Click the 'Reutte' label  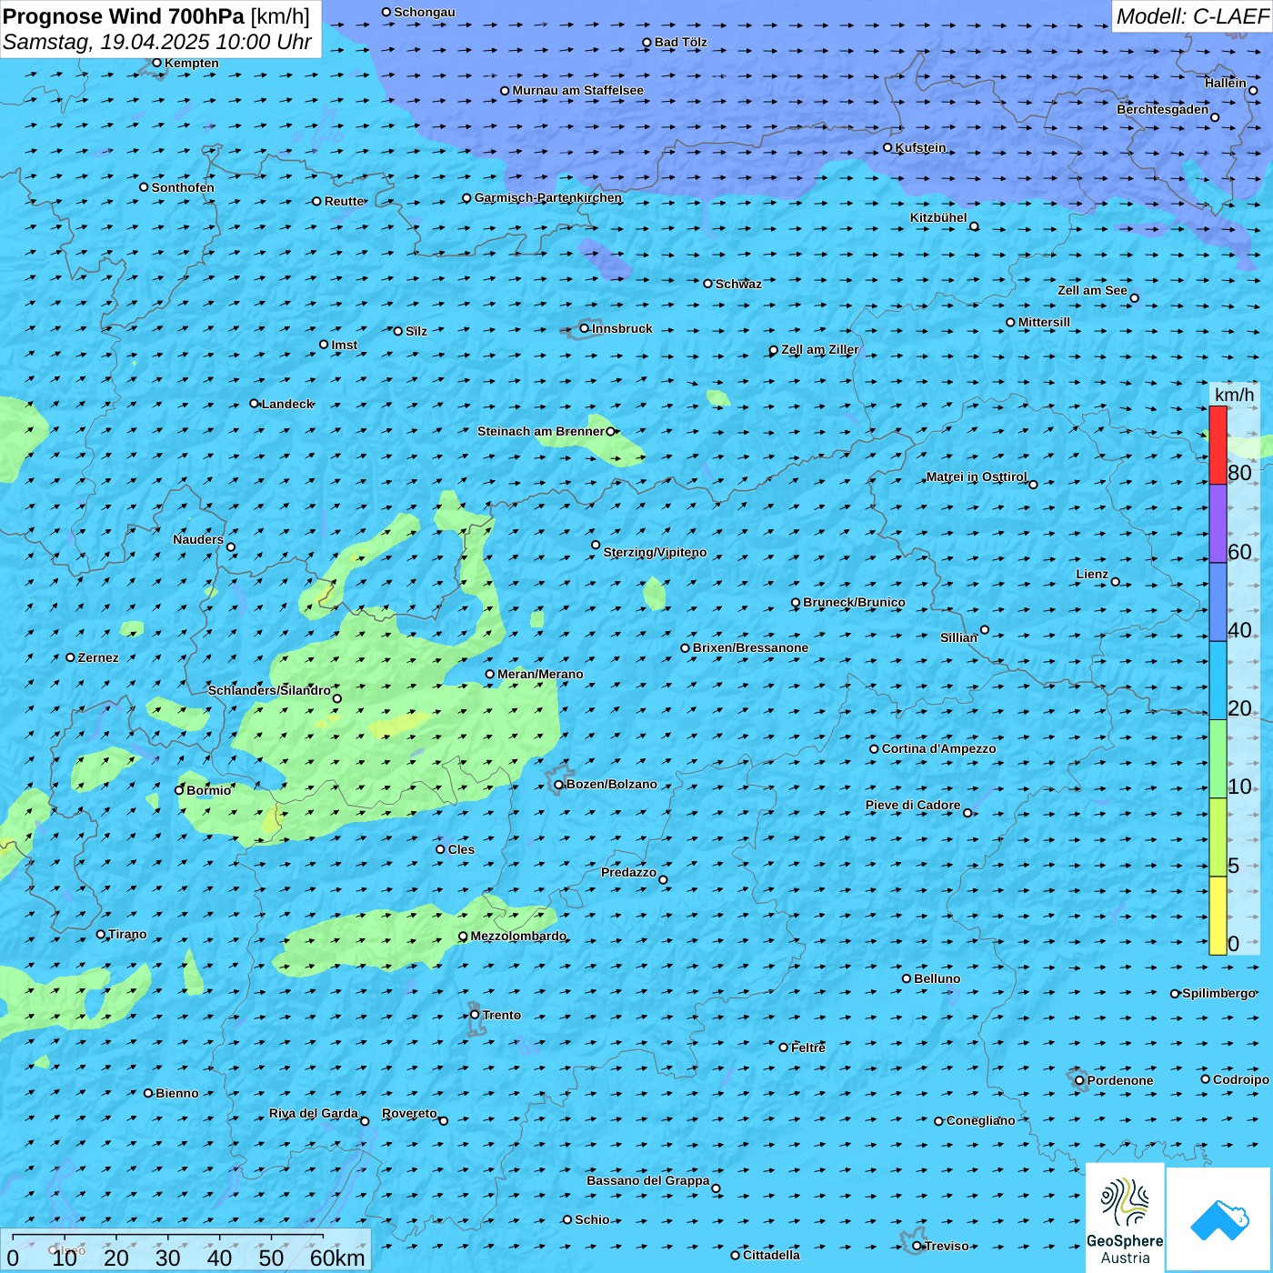pos(345,201)
